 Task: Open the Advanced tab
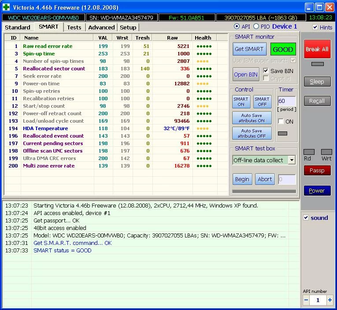point(101,27)
